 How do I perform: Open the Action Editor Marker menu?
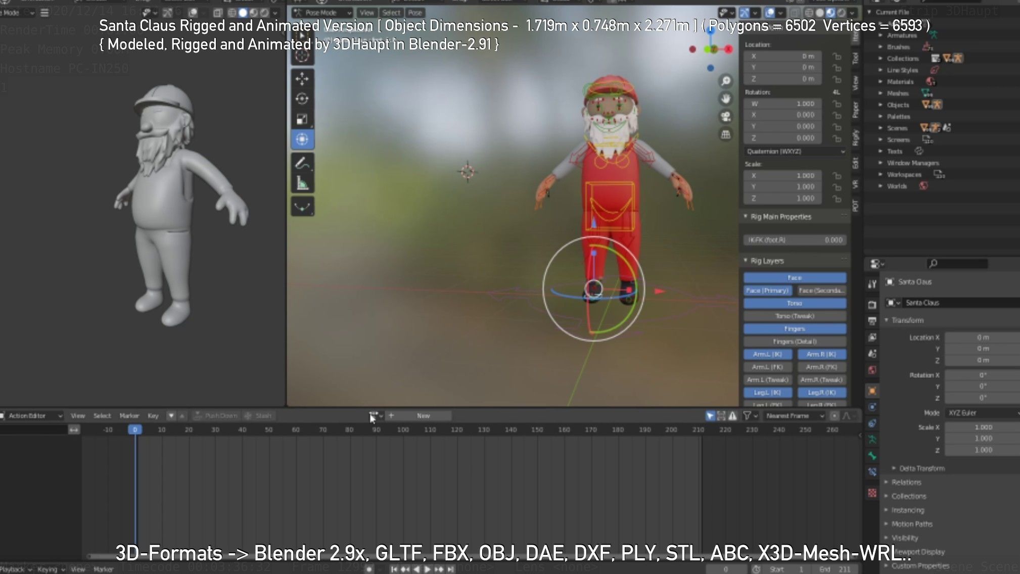coord(129,416)
